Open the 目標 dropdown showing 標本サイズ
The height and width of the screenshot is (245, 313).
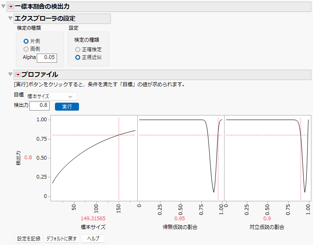click(x=51, y=97)
